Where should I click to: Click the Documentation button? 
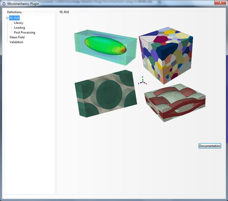click(210, 146)
